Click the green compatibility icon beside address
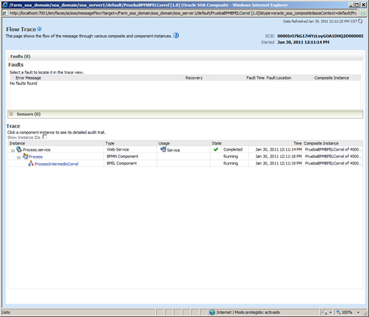The width and height of the screenshot is (369, 317). (363, 13)
